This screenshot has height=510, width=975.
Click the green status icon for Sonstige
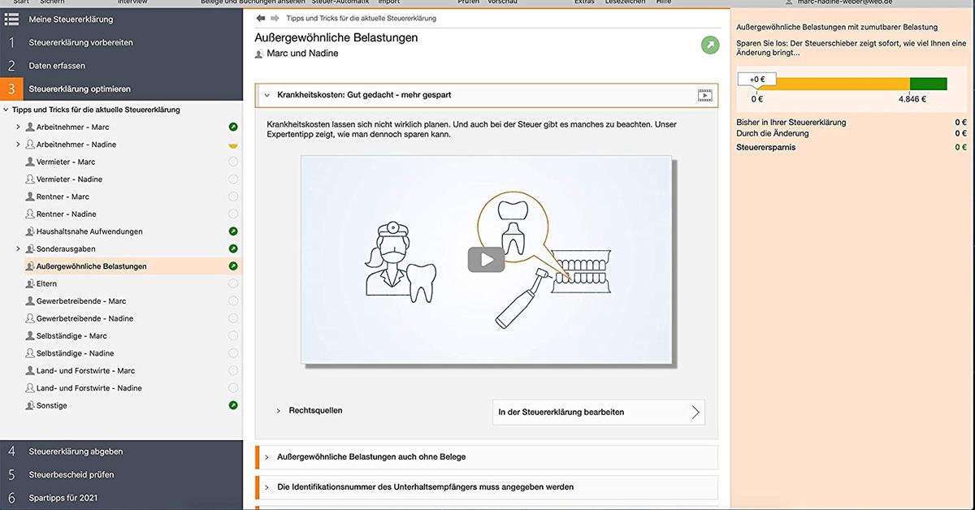click(x=233, y=405)
